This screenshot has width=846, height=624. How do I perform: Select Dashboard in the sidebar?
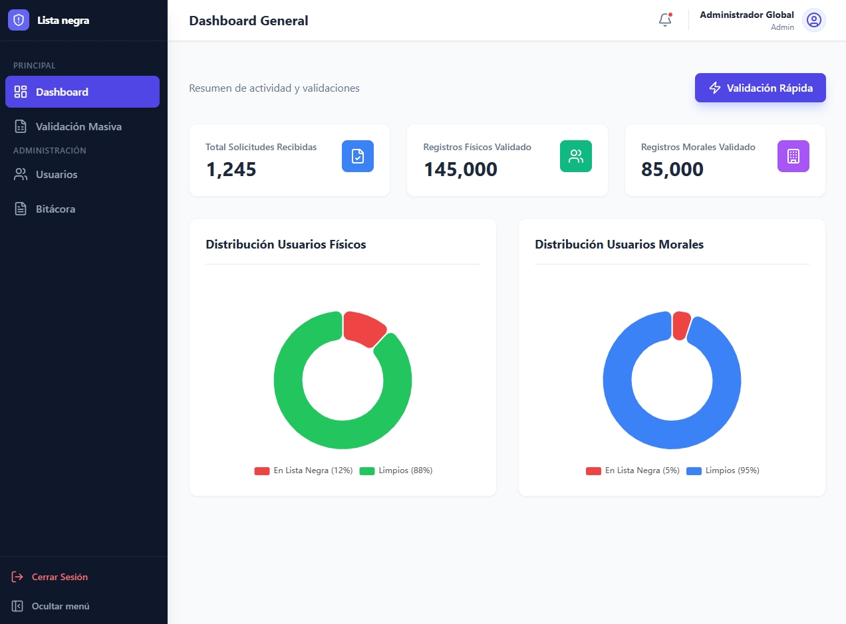[x=82, y=92]
